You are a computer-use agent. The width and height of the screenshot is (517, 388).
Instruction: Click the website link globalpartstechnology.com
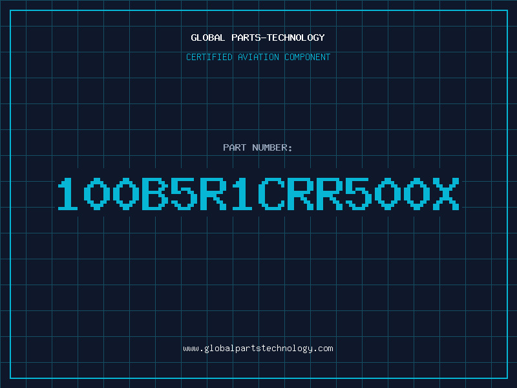coord(258,349)
